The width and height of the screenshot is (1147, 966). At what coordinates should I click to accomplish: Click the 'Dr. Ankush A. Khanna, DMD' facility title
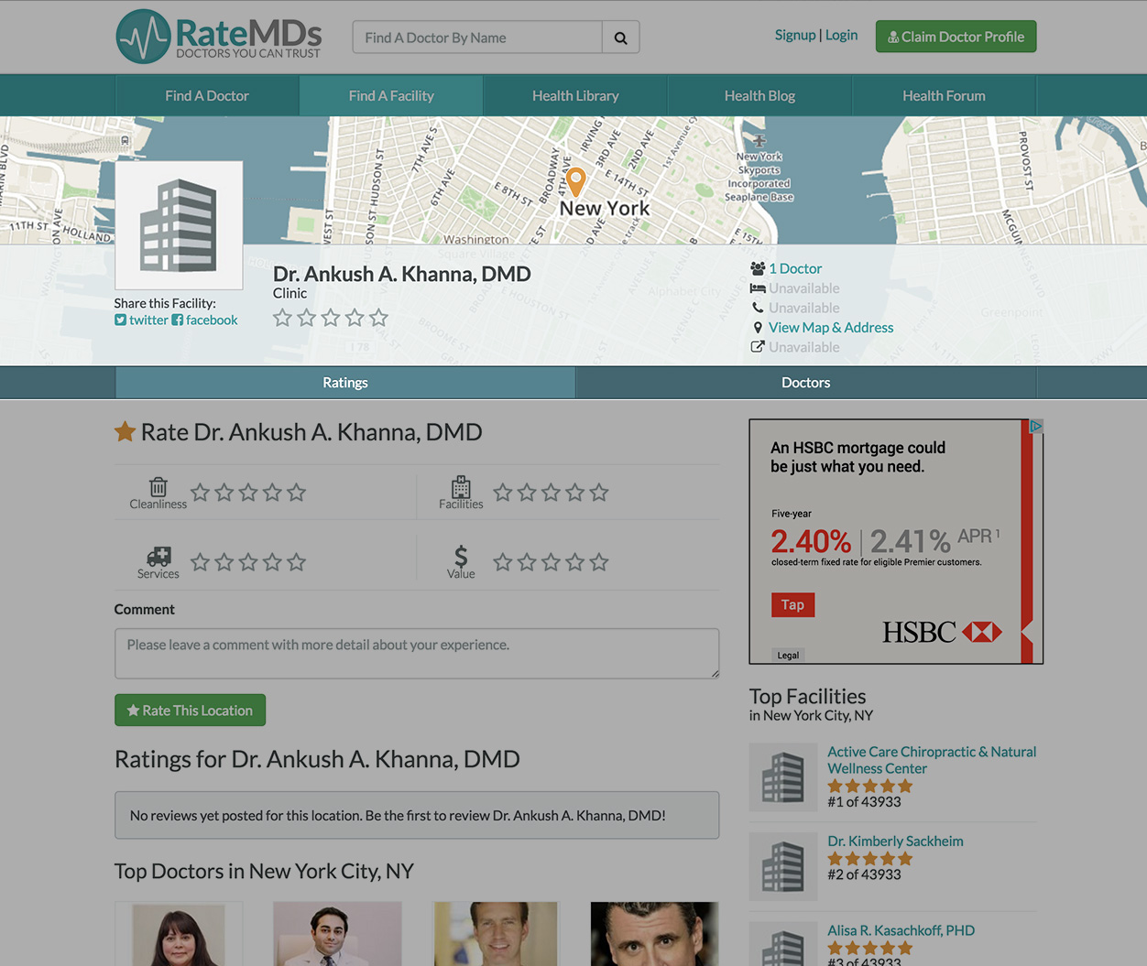click(x=402, y=274)
